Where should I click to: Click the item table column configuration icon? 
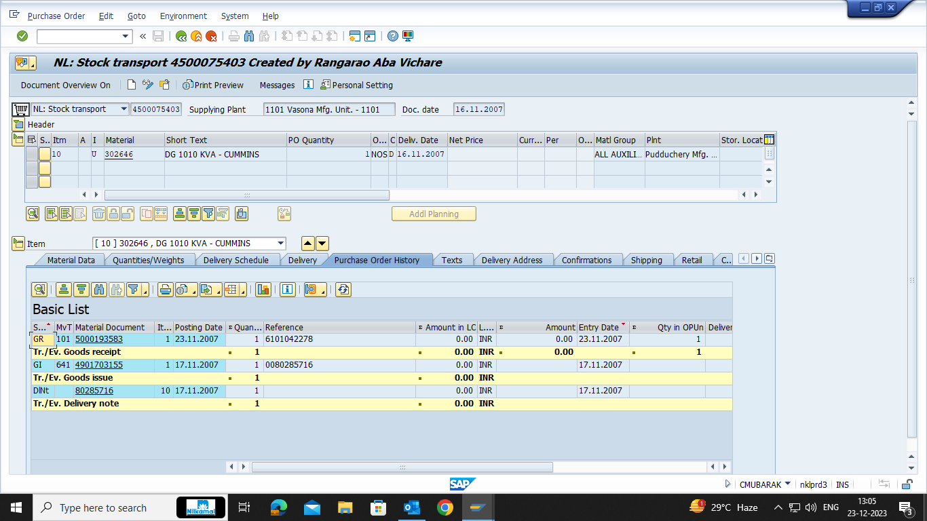click(x=769, y=140)
